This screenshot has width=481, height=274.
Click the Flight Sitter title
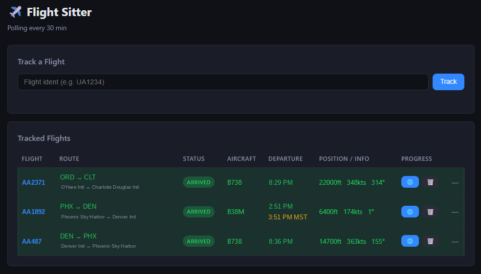coord(59,12)
